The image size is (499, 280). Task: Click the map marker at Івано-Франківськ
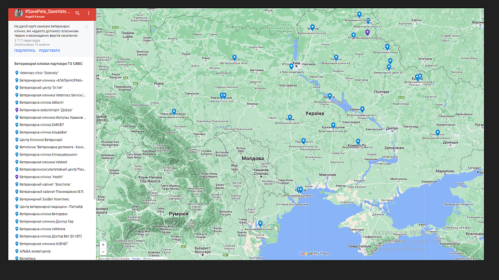click(174, 112)
